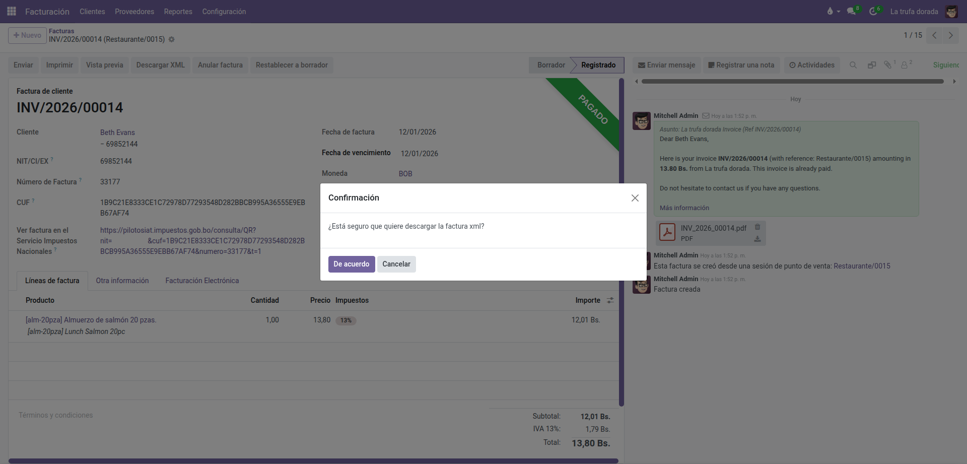Open the apps grid menu icon

coord(12,11)
